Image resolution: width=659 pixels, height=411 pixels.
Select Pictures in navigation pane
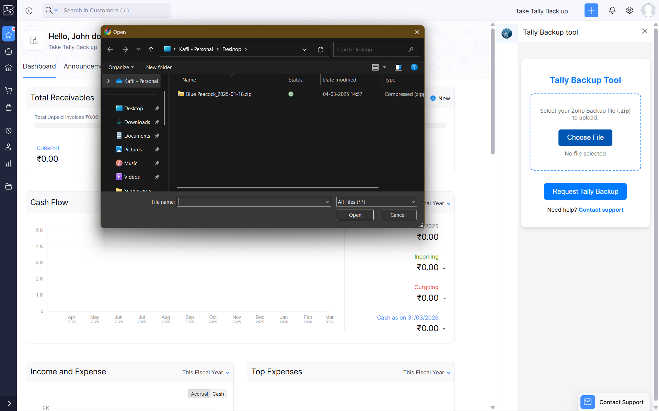[x=133, y=150]
